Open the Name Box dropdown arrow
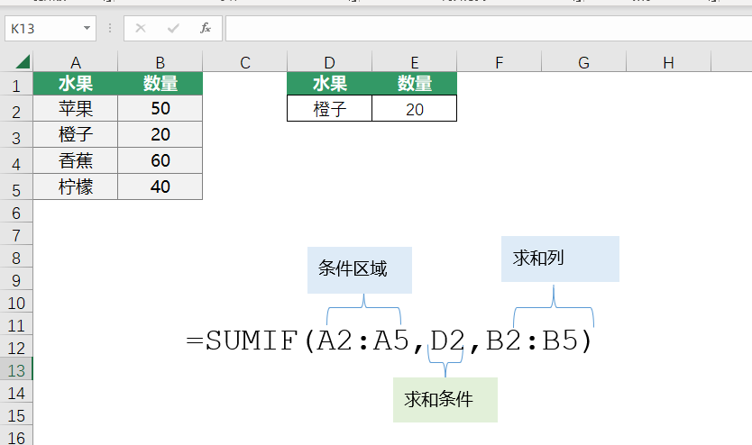 click(87, 28)
